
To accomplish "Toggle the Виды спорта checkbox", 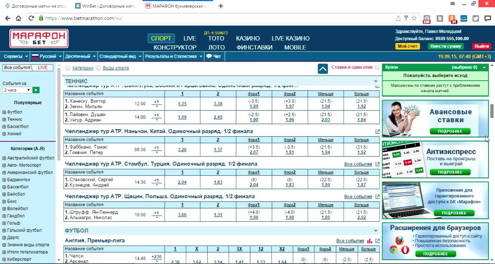I will click(x=98, y=68).
